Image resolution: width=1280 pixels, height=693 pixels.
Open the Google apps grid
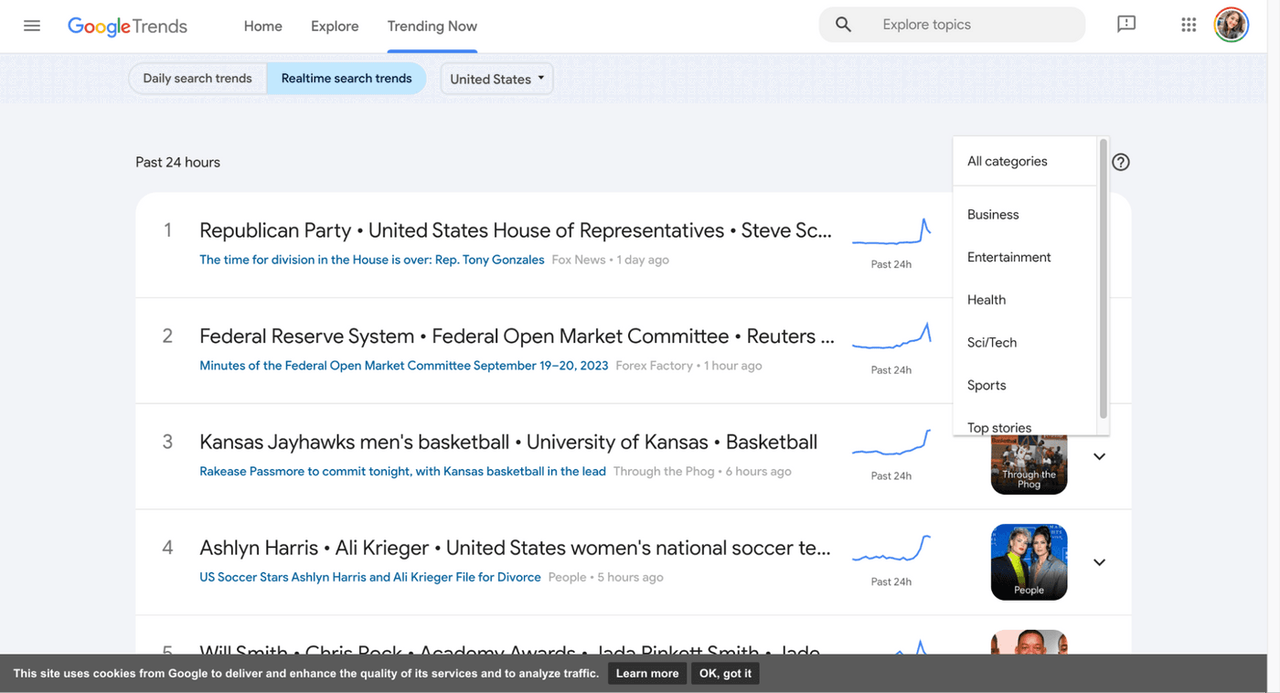pyautogui.click(x=1189, y=26)
